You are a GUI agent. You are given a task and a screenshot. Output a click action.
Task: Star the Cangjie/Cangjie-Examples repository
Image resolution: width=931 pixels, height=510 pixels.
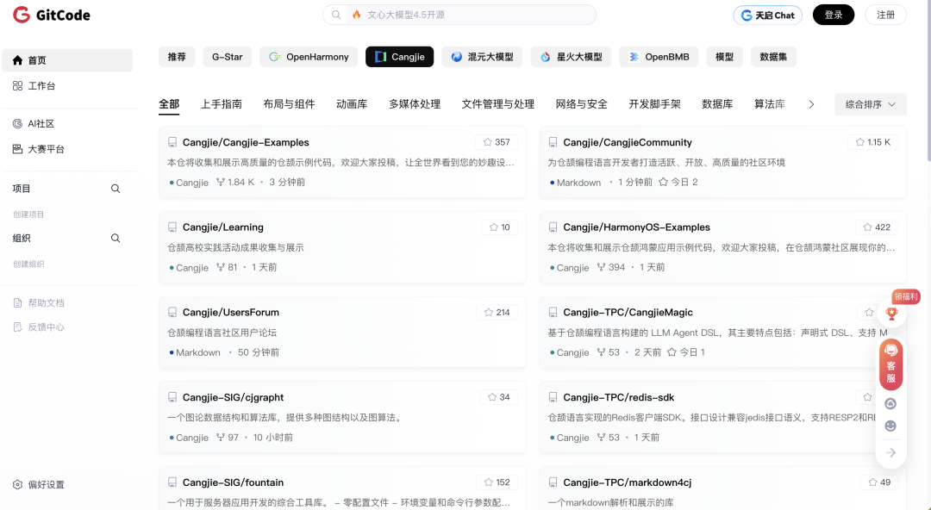(497, 142)
